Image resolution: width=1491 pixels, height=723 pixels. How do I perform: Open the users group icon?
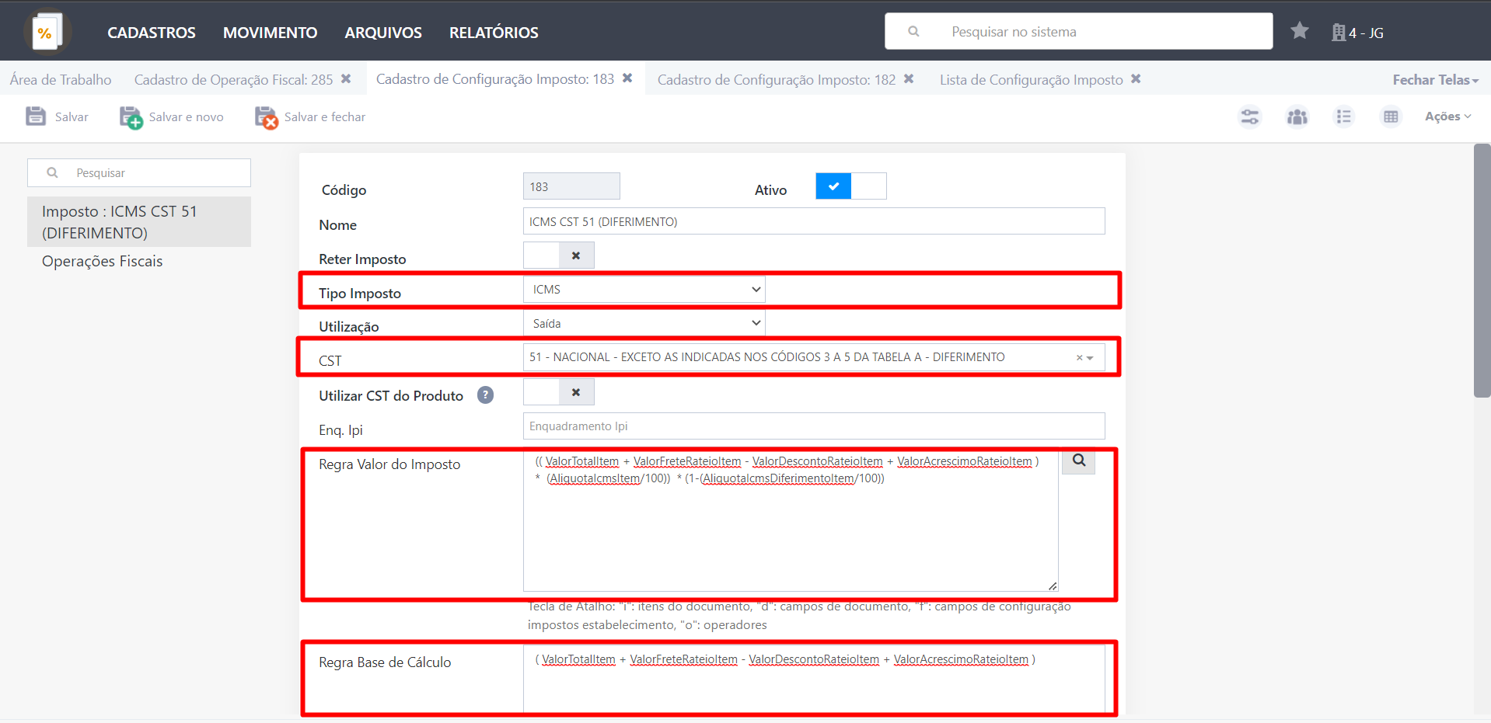pyautogui.click(x=1297, y=116)
